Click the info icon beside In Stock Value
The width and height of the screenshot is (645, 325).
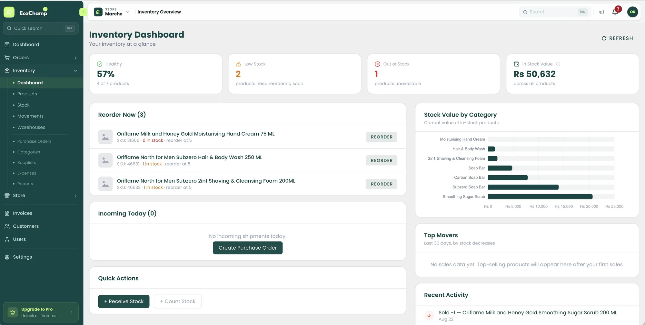tap(558, 64)
